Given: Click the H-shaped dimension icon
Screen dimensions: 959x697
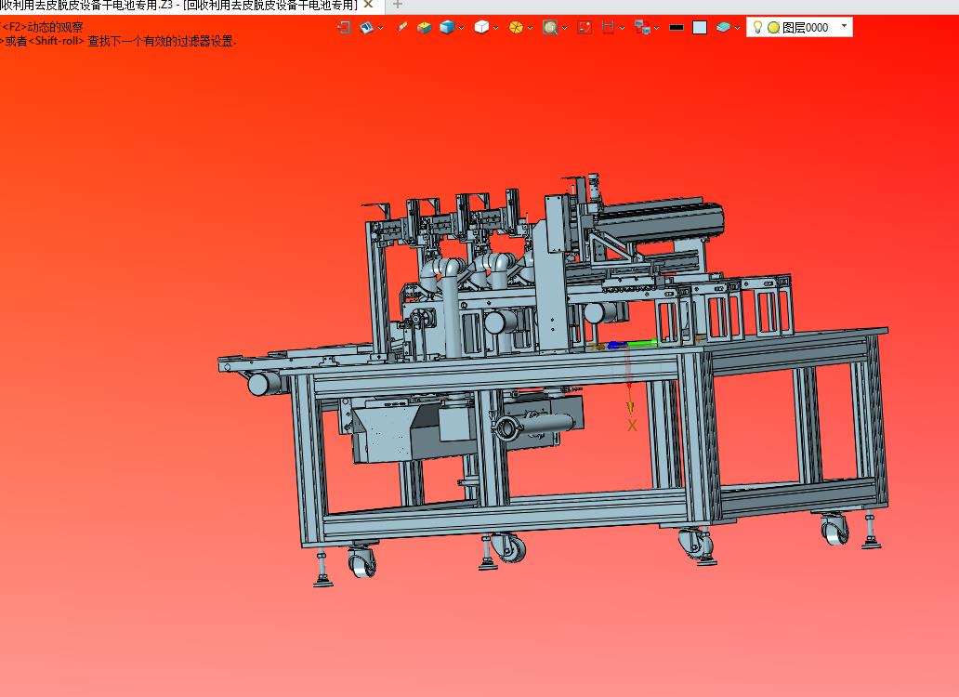Looking at the screenshot, I should pos(608,28).
